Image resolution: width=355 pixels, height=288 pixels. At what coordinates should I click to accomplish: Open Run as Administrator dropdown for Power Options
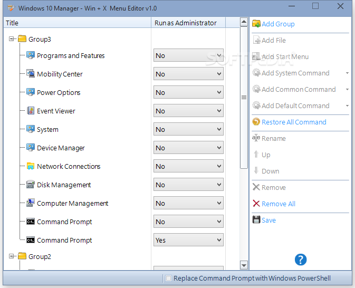tap(188, 92)
